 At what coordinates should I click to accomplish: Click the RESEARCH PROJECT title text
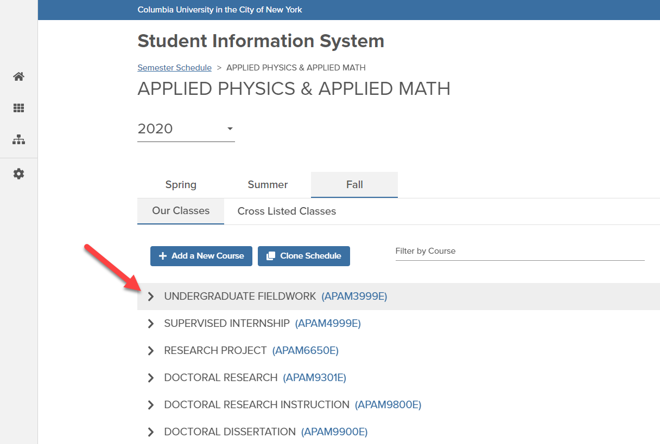(215, 351)
